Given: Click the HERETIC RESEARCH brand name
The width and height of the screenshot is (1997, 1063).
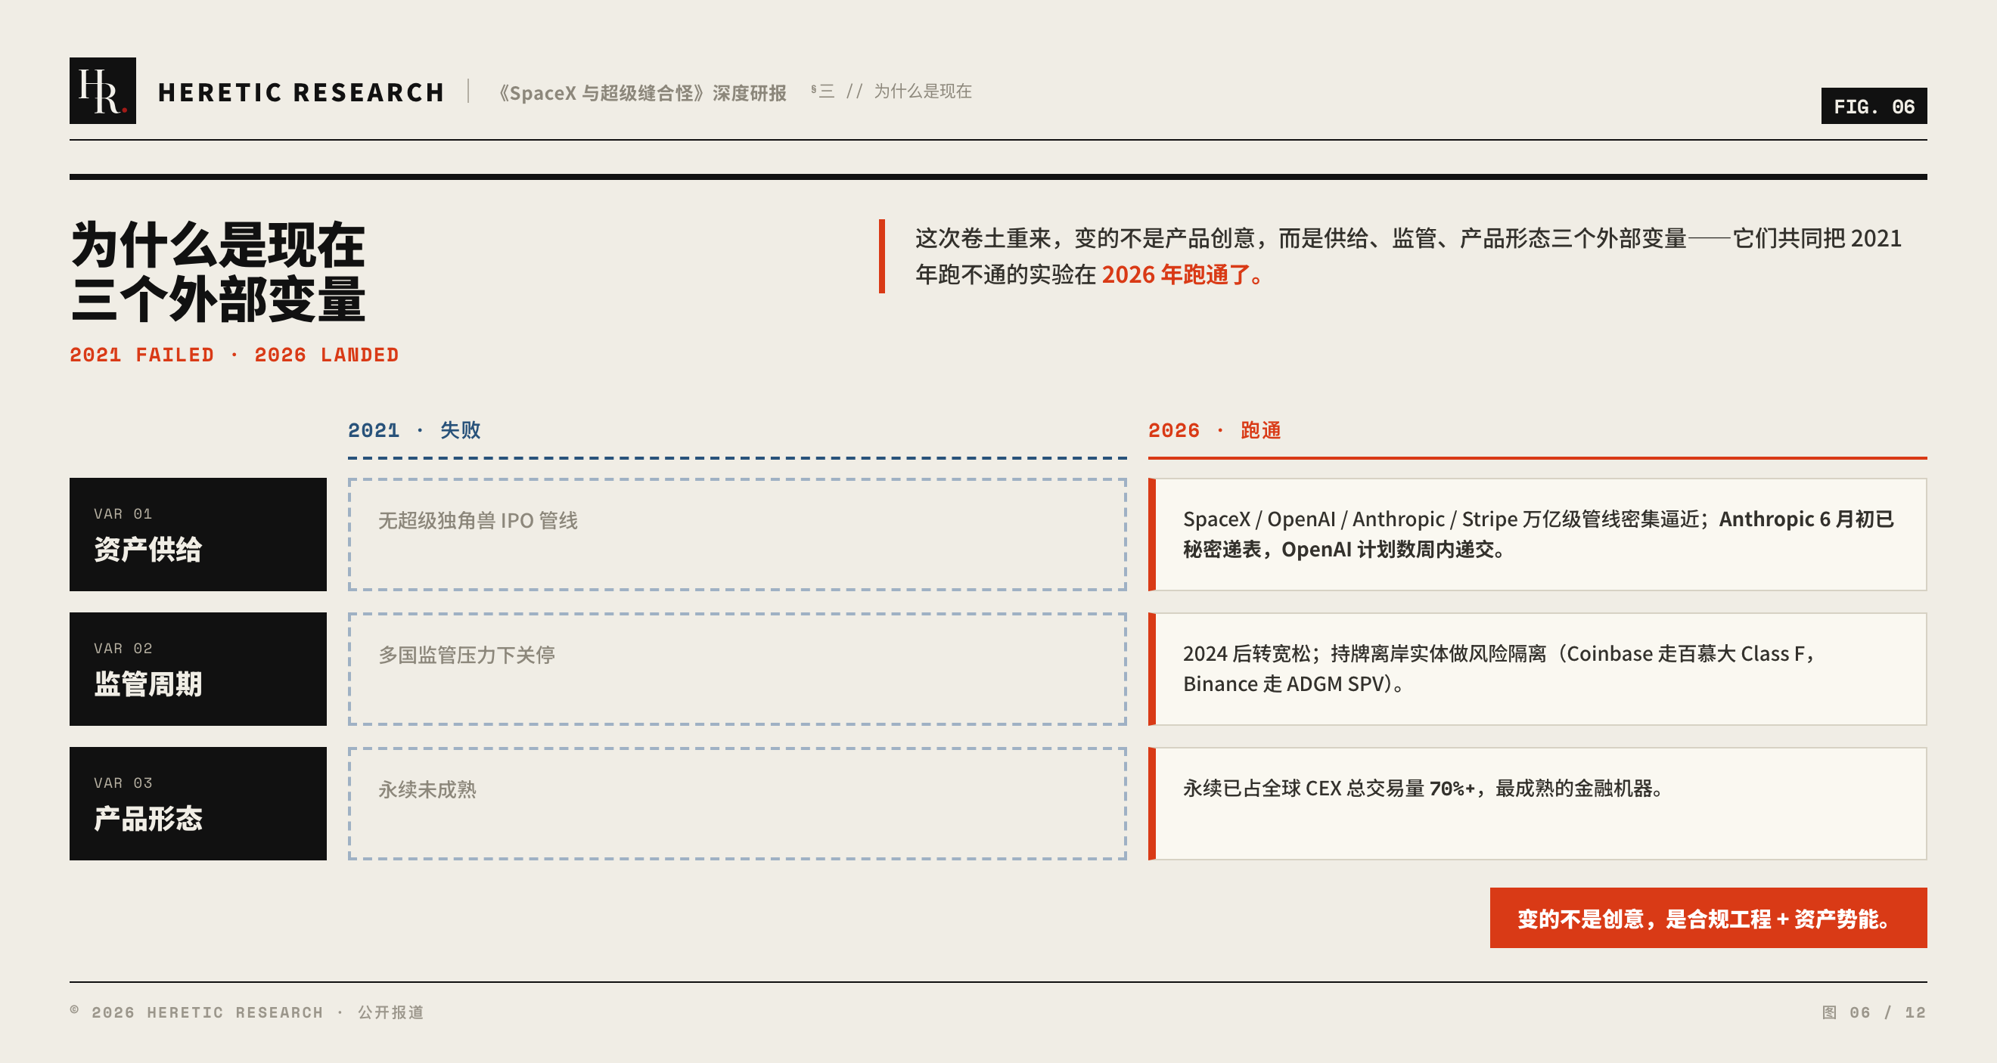Looking at the screenshot, I should [302, 92].
